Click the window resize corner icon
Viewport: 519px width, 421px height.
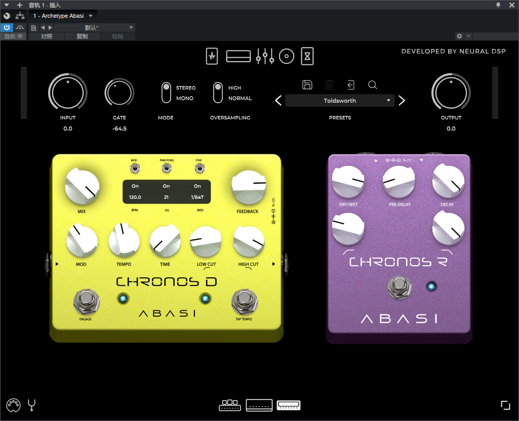point(505,405)
